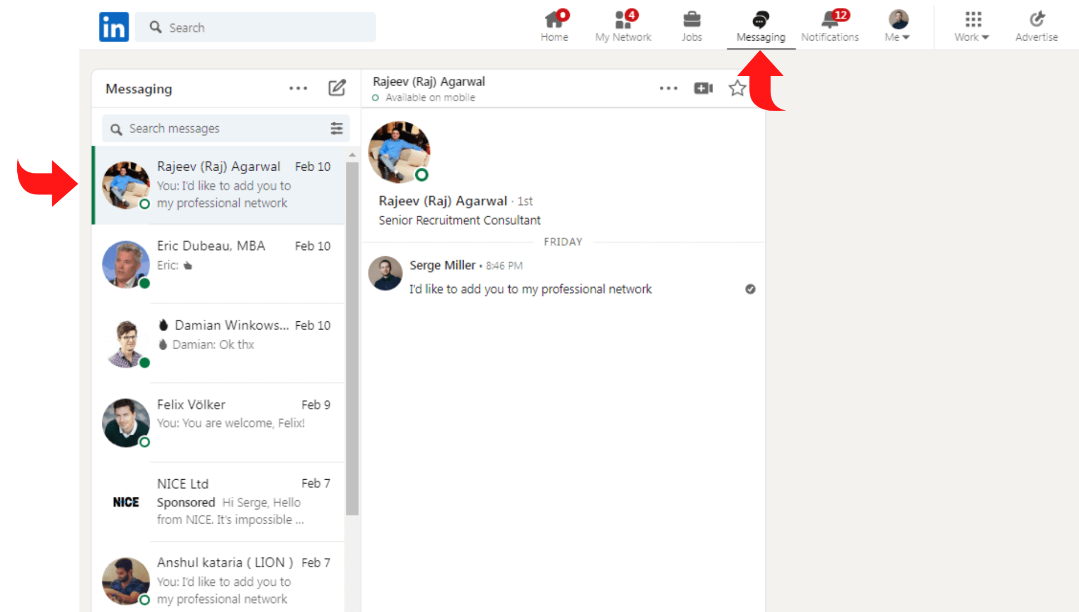
Task: Click Search messages input field
Action: click(x=220, y=128)
